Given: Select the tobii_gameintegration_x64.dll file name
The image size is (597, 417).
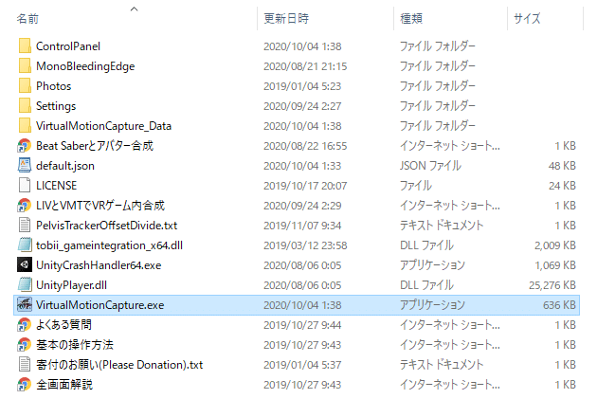Looking at the screenshot, I should coord(109,245).
